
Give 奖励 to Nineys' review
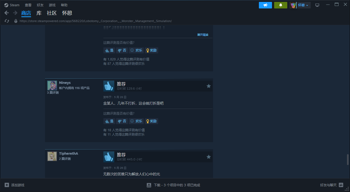point(151,121)
